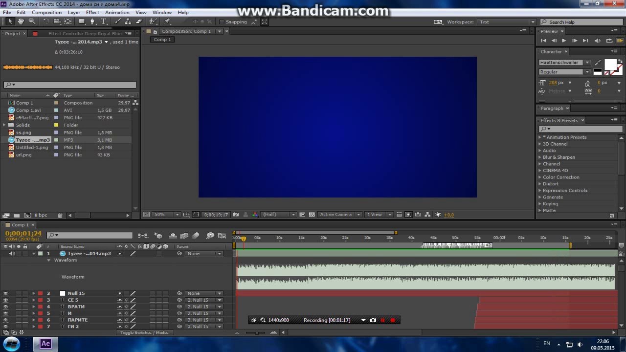Create a new folder in Project panel
Screen dimensions: 626x352
tap(17, 215)
